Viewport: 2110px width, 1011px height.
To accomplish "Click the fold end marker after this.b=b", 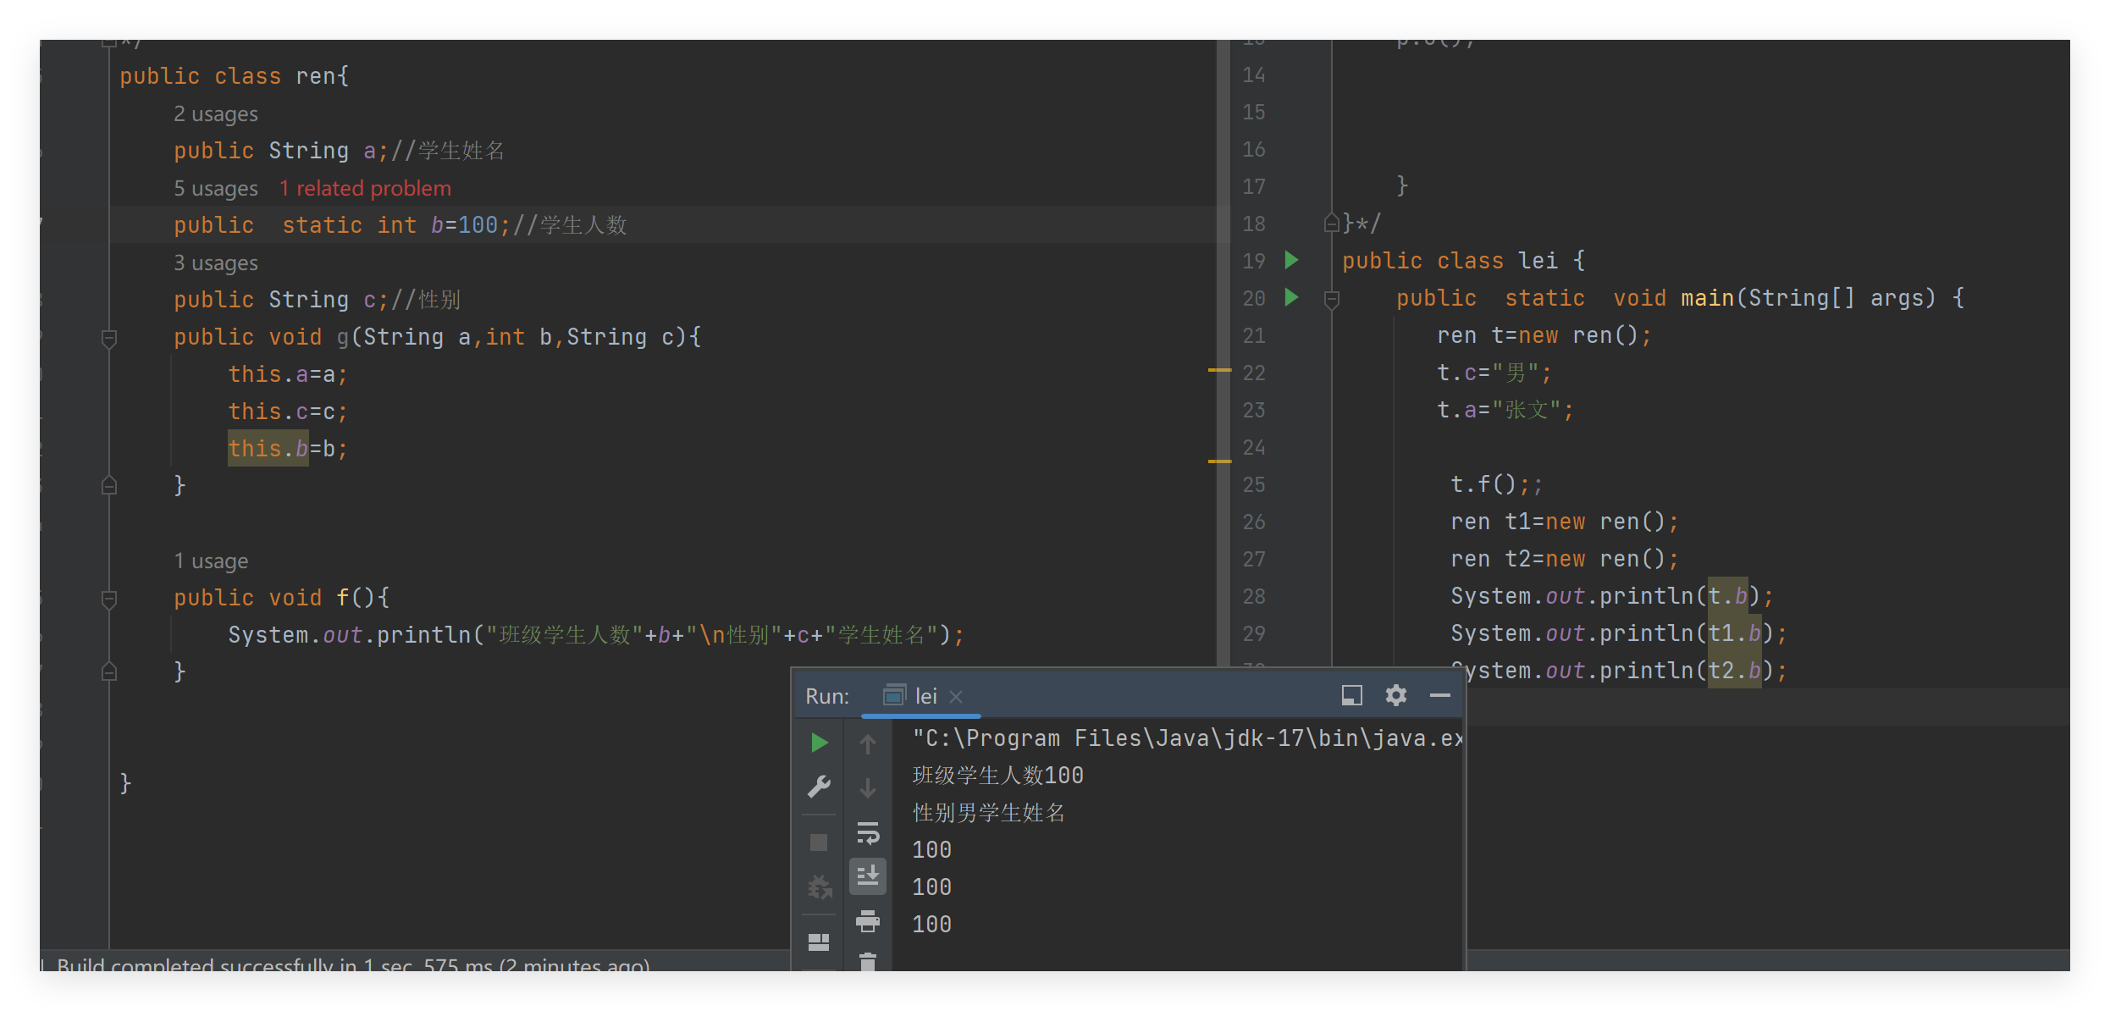I will click(x=109, y=486).
